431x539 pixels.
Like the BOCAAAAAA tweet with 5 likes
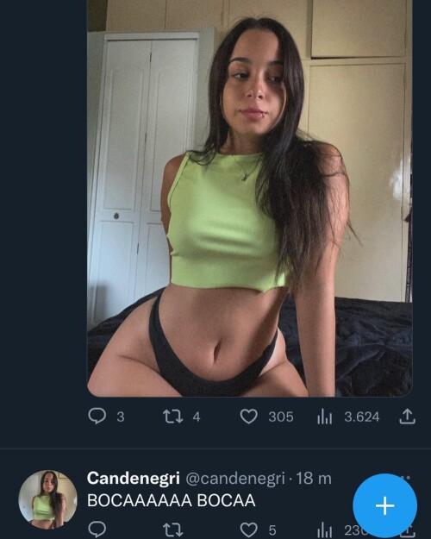point(248,530)
